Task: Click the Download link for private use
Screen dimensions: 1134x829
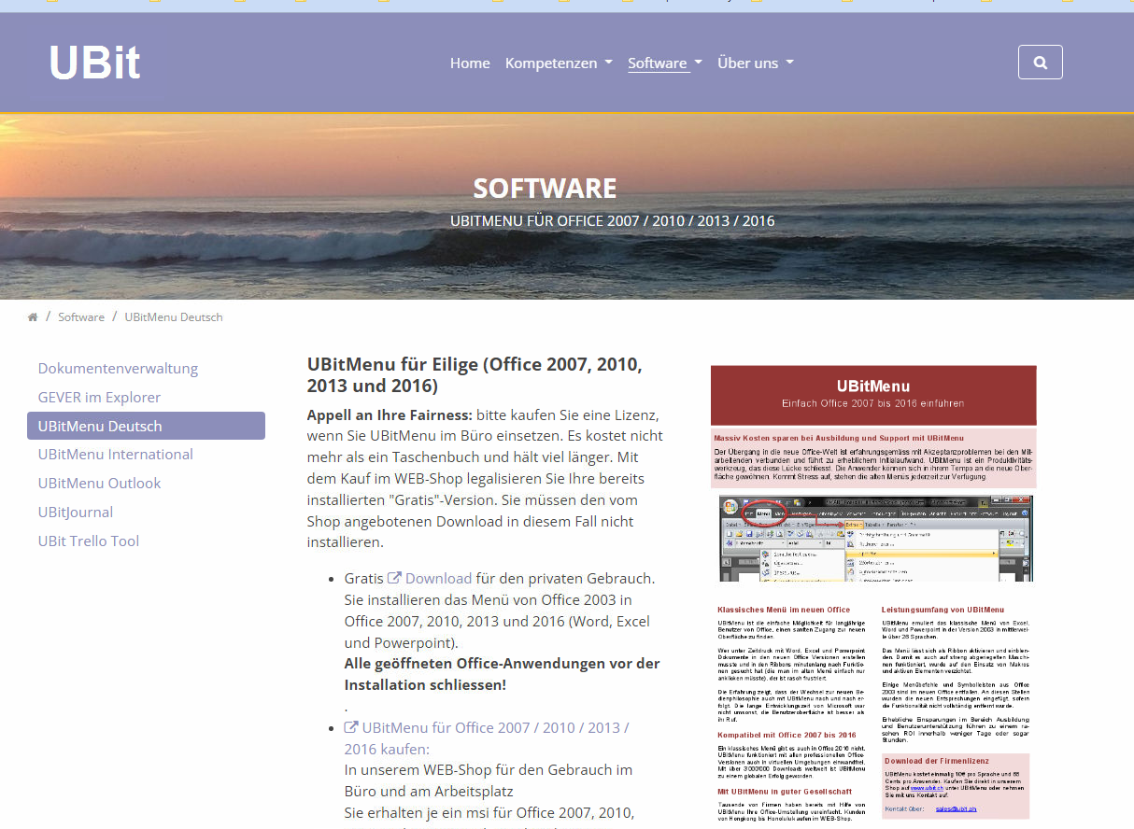Action: [x=438, y=578]
